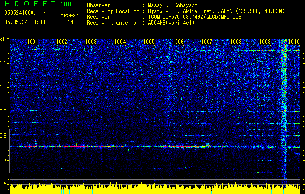Click the 0.9 frequency axis label

coord(4,112)
